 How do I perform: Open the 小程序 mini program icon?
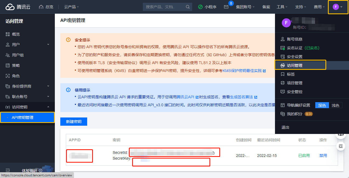click(x=200, y=7)
